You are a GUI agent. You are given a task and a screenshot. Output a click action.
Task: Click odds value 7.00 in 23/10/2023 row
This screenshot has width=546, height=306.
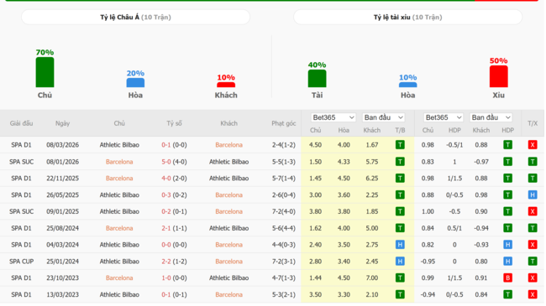[x=372, y=277]
